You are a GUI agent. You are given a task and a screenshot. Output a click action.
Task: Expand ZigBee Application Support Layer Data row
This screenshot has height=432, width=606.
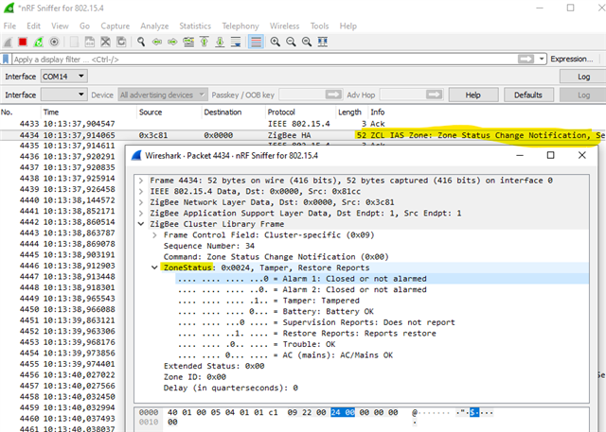(x=141, y=214)
